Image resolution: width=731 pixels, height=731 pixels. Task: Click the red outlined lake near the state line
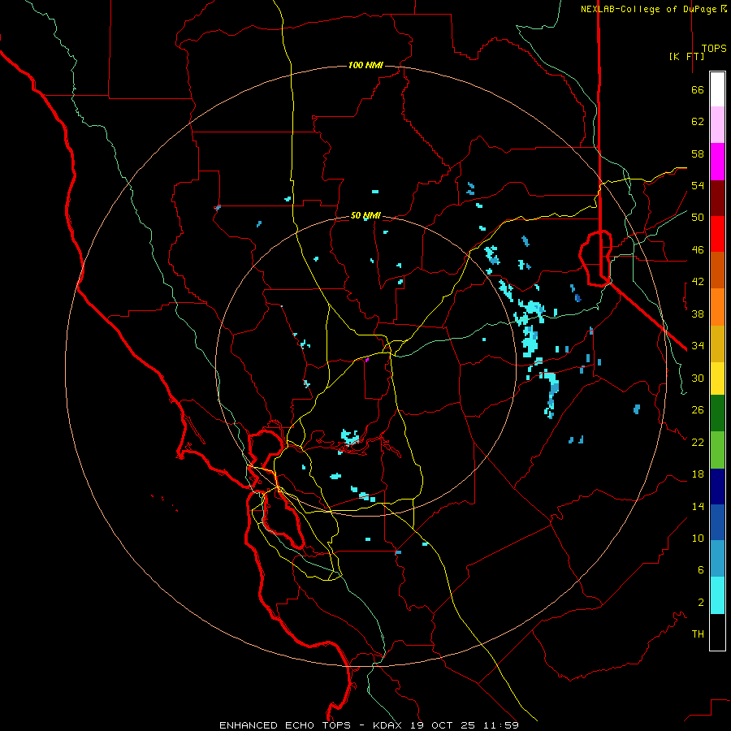tap(595, 257)
